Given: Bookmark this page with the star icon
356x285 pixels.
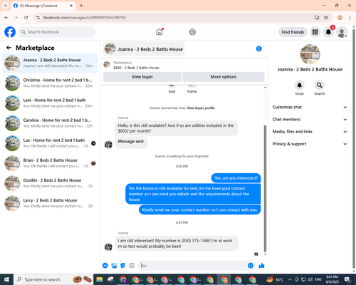Looking at the screenshot, I should coord(326,18).
